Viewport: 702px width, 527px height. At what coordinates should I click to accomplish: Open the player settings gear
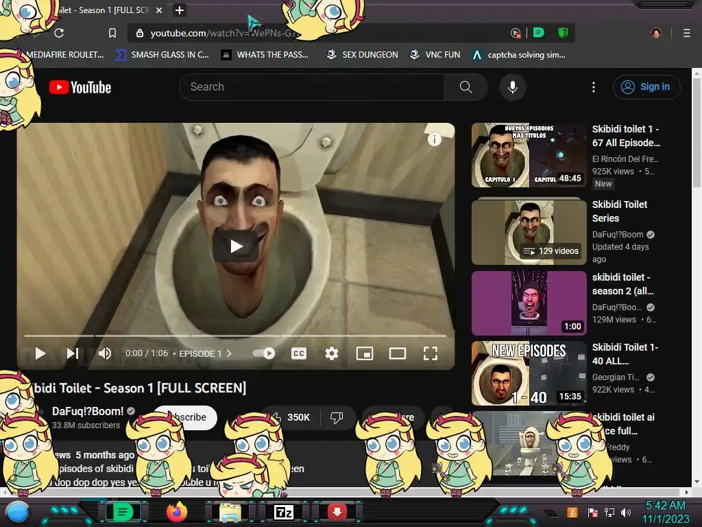point(331,353)
